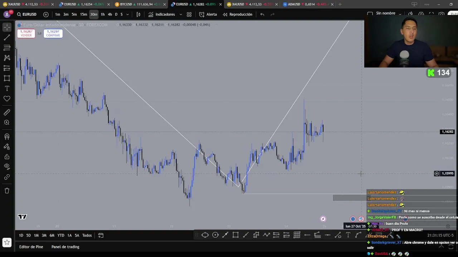The height and width of the screenshot is (257, 458).
Task: Open the lightning event marker on timeline
Action: (x=323, y=219)
